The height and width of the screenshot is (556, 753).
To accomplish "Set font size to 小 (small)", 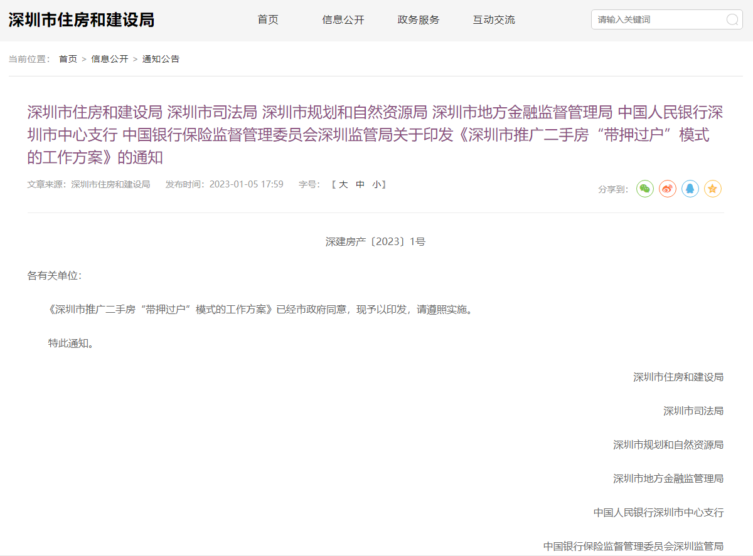I will coord(376,184).
